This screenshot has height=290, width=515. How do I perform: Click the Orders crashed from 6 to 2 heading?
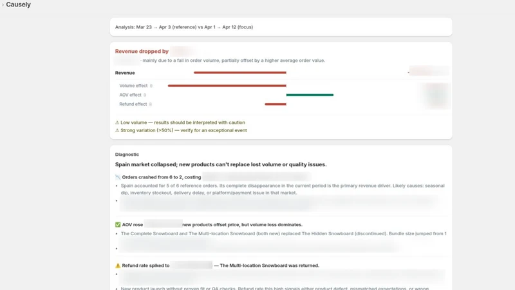162,177
